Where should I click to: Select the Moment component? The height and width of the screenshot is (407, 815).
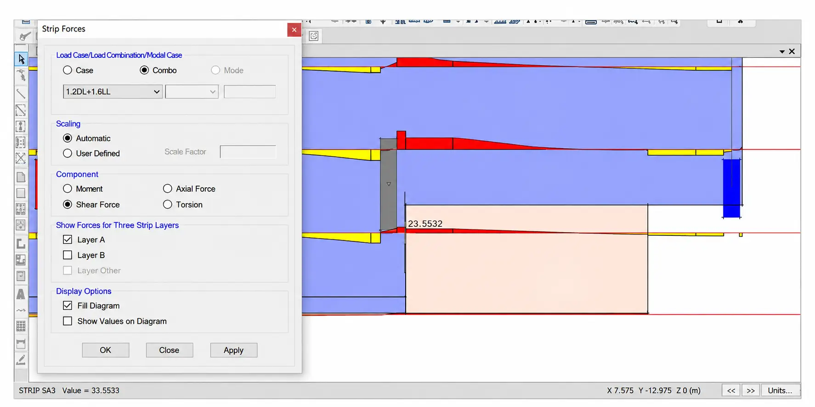tap(68, 189)
